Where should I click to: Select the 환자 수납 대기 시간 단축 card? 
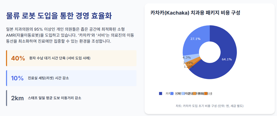pyautogui.click(x=71, y=58)
